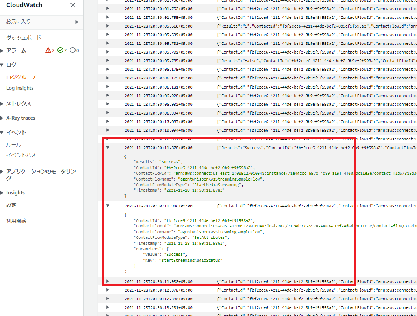
Task: Click the CloudWatch sidebar title
Action: click(x=24, y=5)
